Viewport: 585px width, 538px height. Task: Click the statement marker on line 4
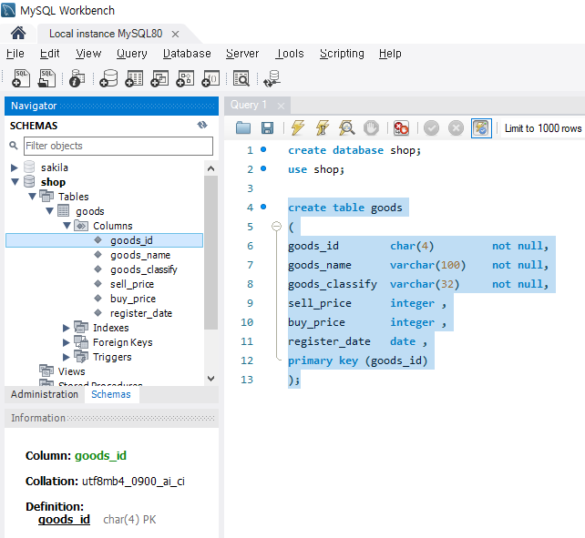263,207
